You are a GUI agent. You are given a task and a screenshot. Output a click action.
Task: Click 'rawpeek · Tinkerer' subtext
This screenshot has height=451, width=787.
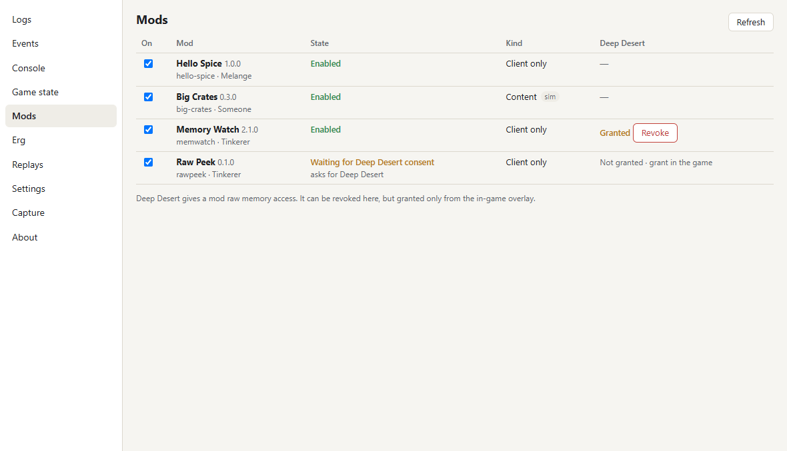208,175
